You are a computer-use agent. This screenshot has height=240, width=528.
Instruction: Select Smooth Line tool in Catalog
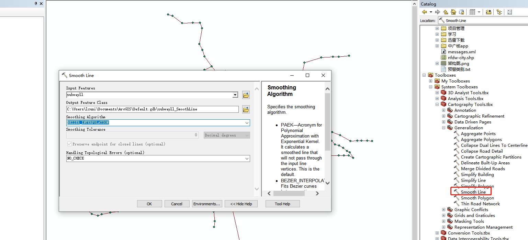click(x=473, y=192)
